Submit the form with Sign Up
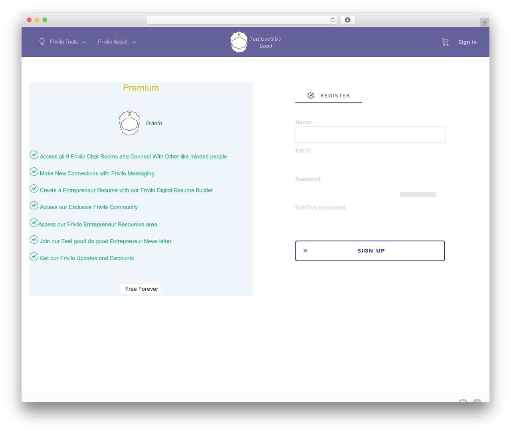The width and height of the screenshot is (511, 433). pyautogui.click(x=370, y=251)
